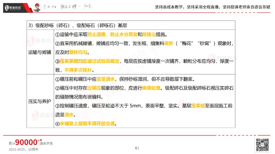Screen dimensions: 275x154
Task: Click the footer text 2015-2025，10周年
Action: coord(23,150)
